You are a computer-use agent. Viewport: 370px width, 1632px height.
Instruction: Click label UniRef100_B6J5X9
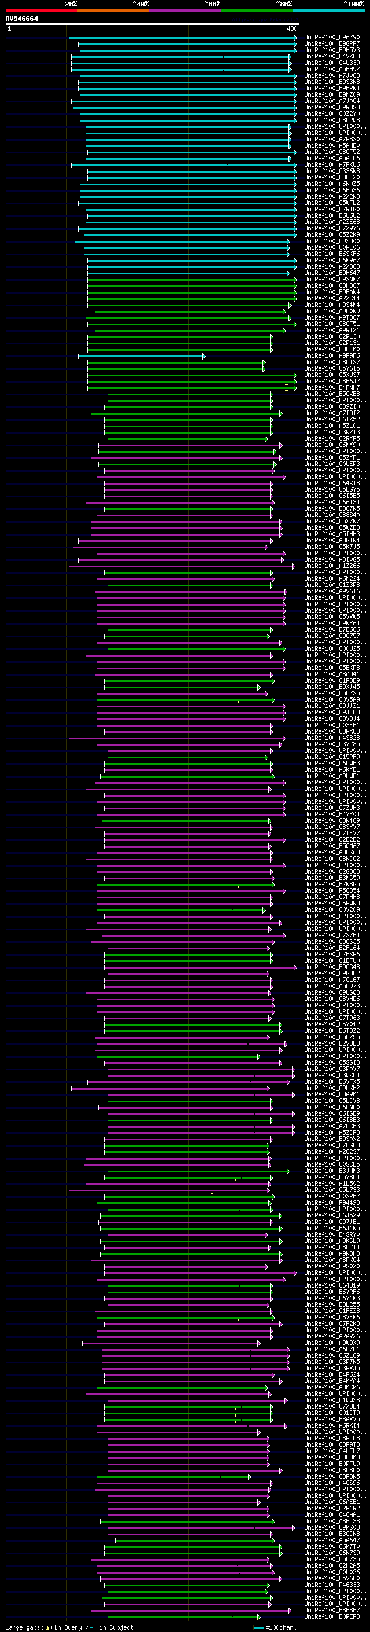[x=332, y=1215]
